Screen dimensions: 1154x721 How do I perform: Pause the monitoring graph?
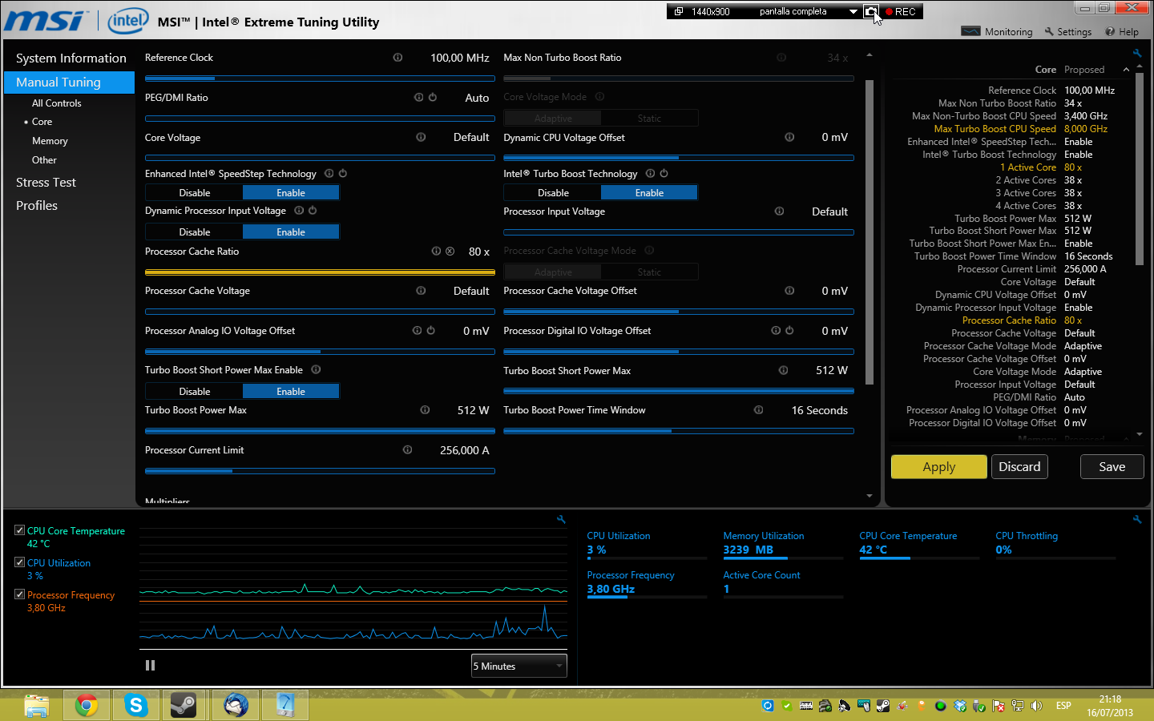coord(150,666)
